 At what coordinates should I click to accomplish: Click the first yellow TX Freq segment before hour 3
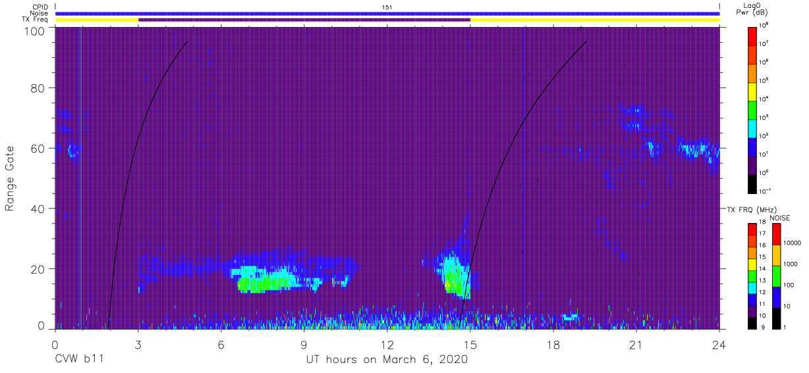pyautogui.click(x=97, y=20)
